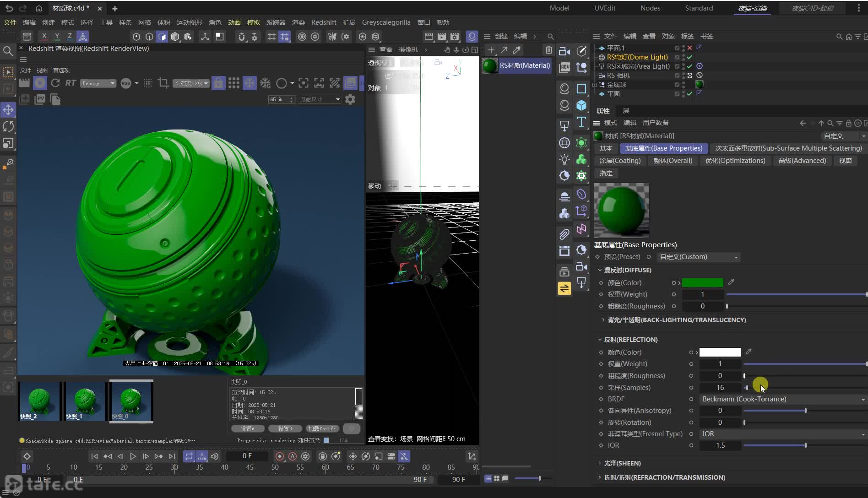
Task: Open the 原始尺寸 size dropdown
Action: click(320, 99)
